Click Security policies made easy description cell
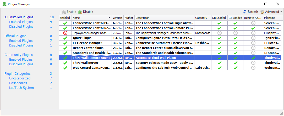The image size is (284, 116). 164,63
